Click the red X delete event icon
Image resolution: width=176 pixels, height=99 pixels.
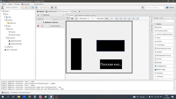38,26
